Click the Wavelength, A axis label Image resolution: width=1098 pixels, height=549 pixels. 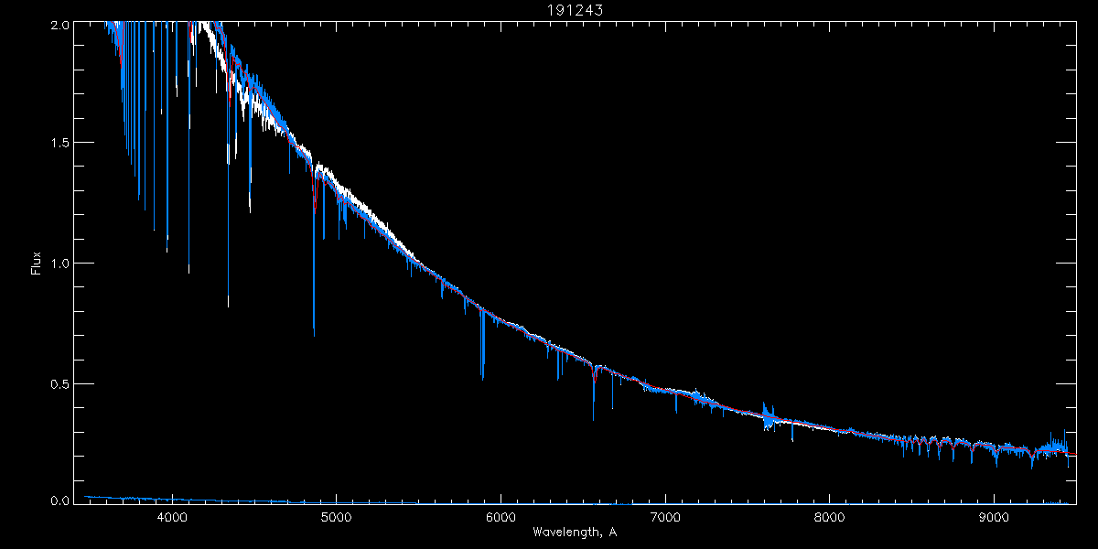tap(575, 533)
